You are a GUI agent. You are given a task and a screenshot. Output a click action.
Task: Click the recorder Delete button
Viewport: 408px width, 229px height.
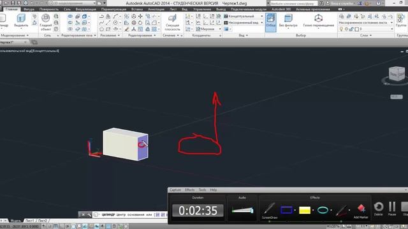pyautogui.click(x=378, y=209)
